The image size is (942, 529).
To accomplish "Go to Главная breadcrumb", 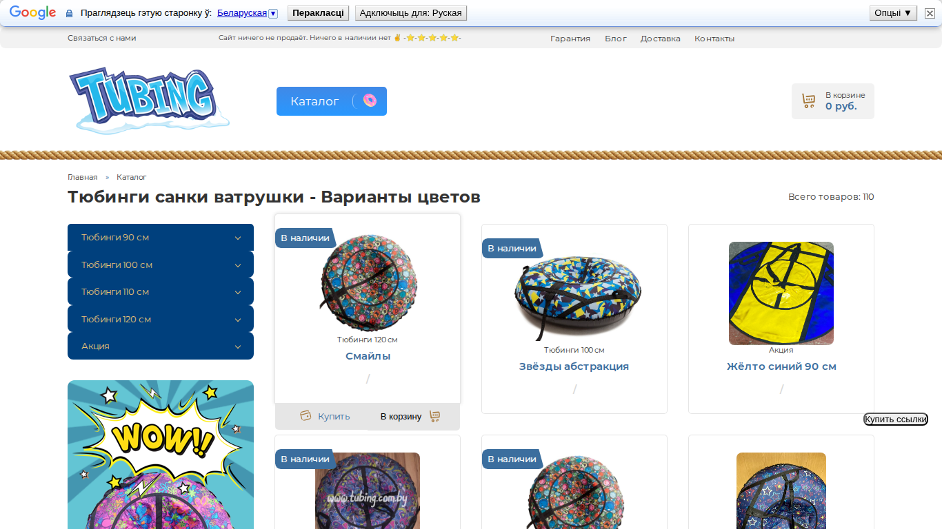I will coord(83,177).
